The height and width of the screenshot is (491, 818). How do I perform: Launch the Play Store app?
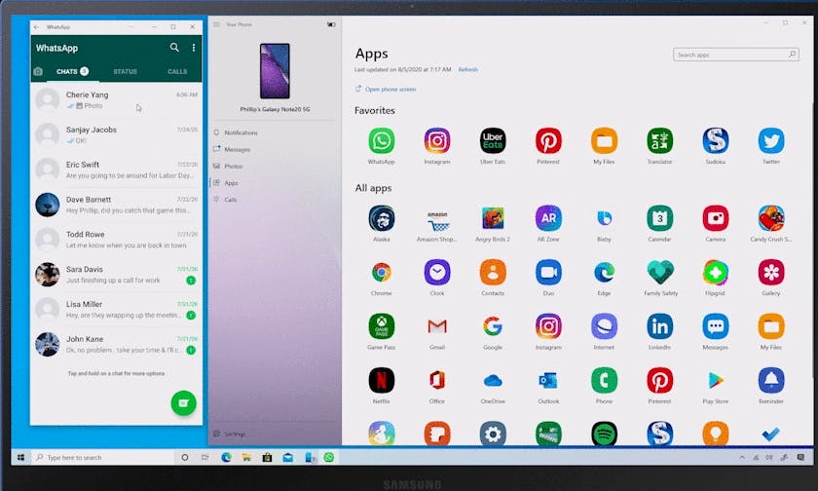(x=715, y=380)
